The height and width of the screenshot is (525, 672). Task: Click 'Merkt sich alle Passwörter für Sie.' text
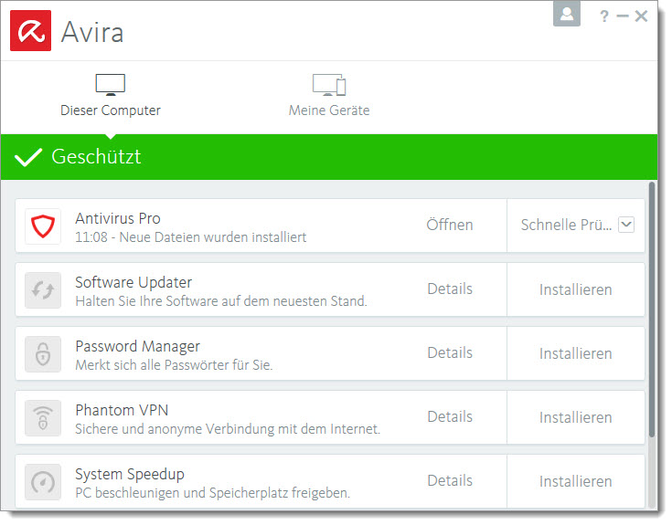coord(174,365)
